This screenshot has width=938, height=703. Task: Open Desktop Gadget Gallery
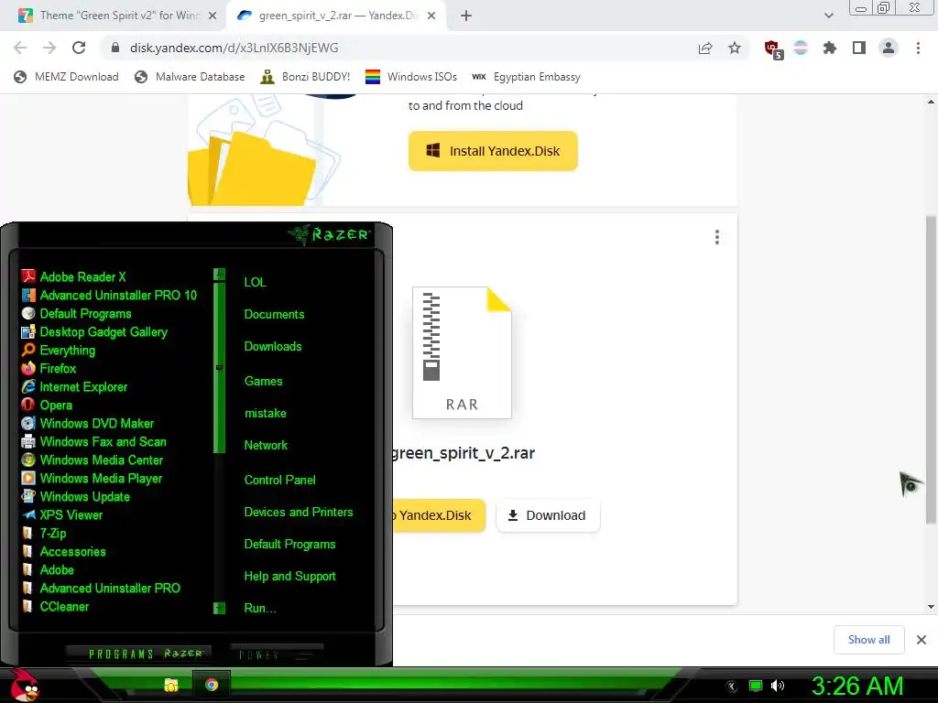(94, 331)
